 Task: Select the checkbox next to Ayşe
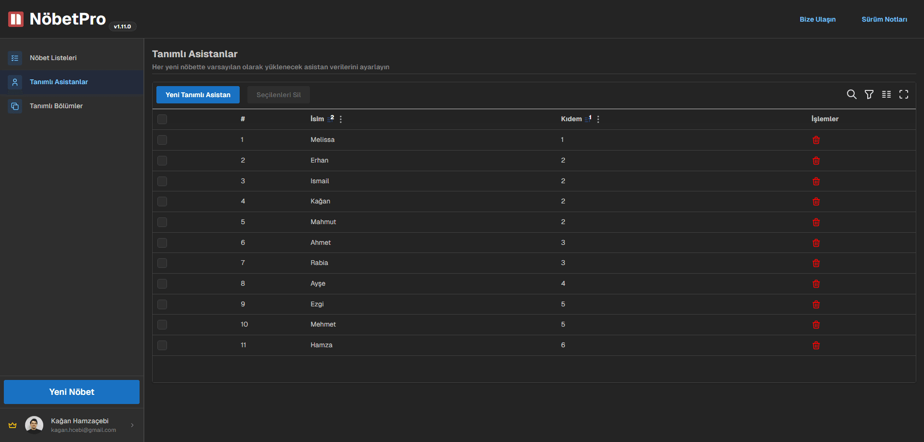tap(162, 284)
